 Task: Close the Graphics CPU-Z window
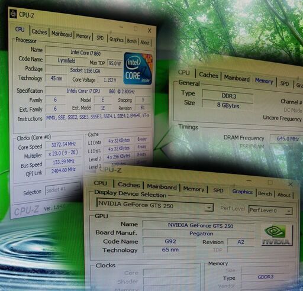[291, 184]
